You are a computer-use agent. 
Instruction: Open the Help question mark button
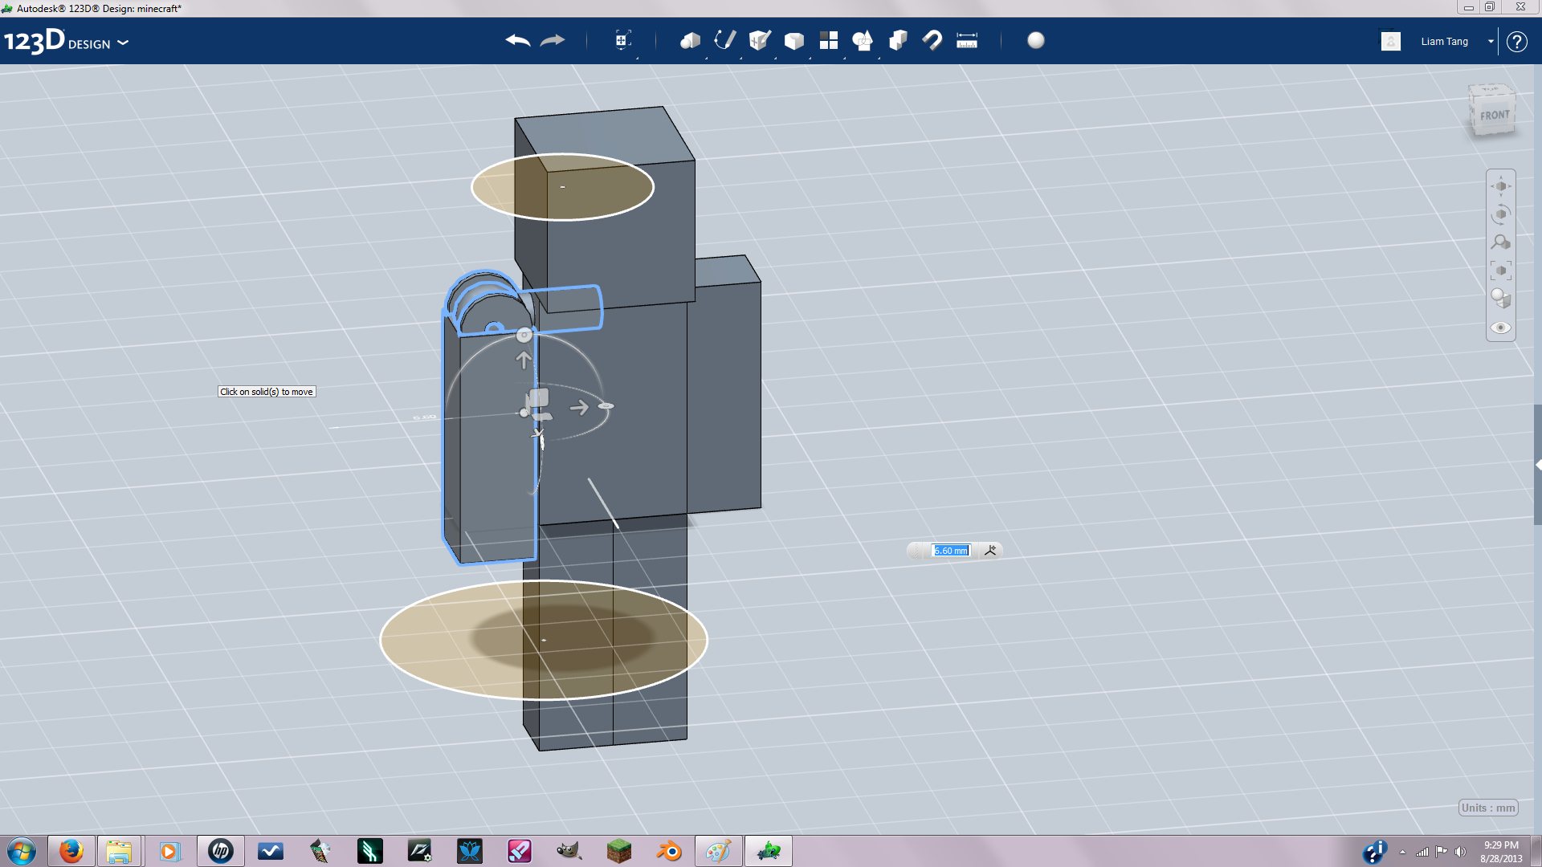[x=1516, y=41]
